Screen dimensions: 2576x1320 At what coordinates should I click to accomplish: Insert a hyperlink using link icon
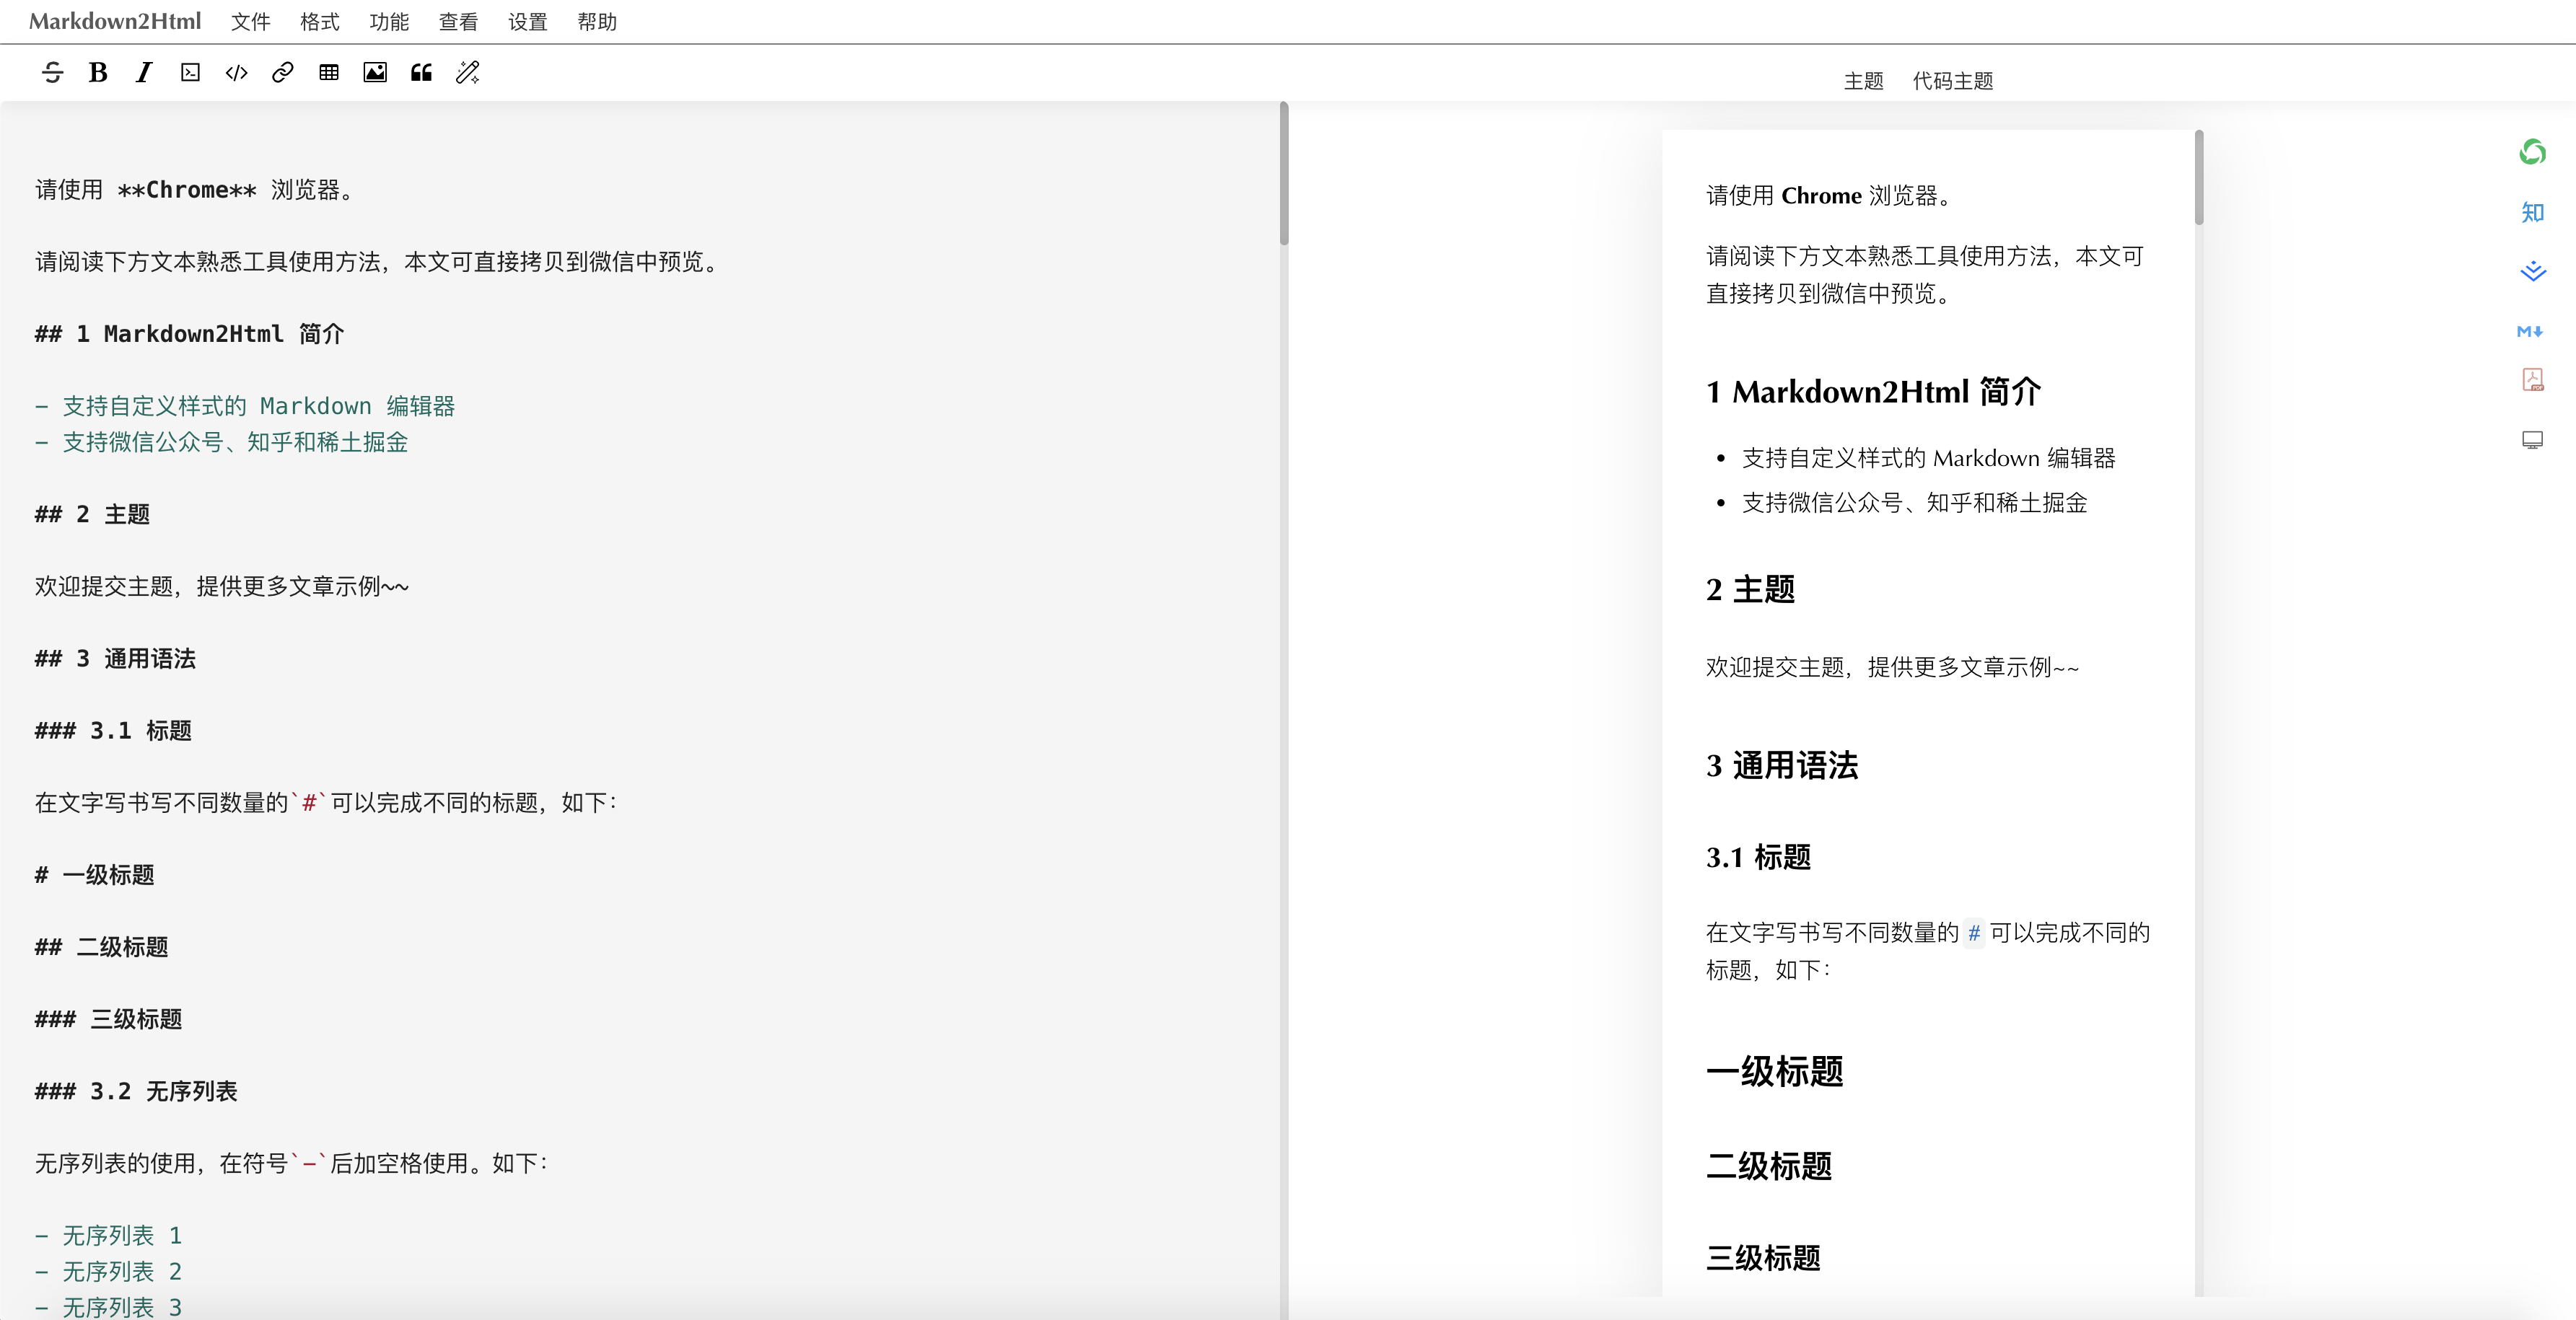point(282,72)
